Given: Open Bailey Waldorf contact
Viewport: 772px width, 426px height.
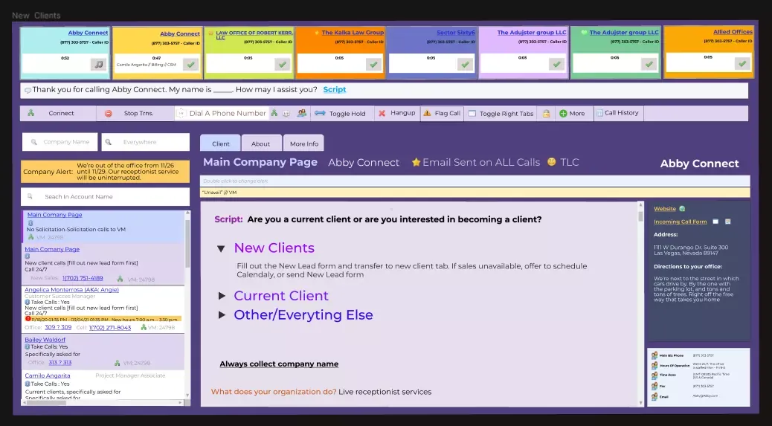Looking at the screenshot, I should click(45, 340).
